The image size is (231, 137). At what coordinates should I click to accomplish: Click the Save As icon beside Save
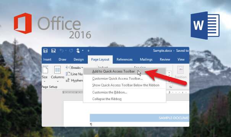pos(53,51)
